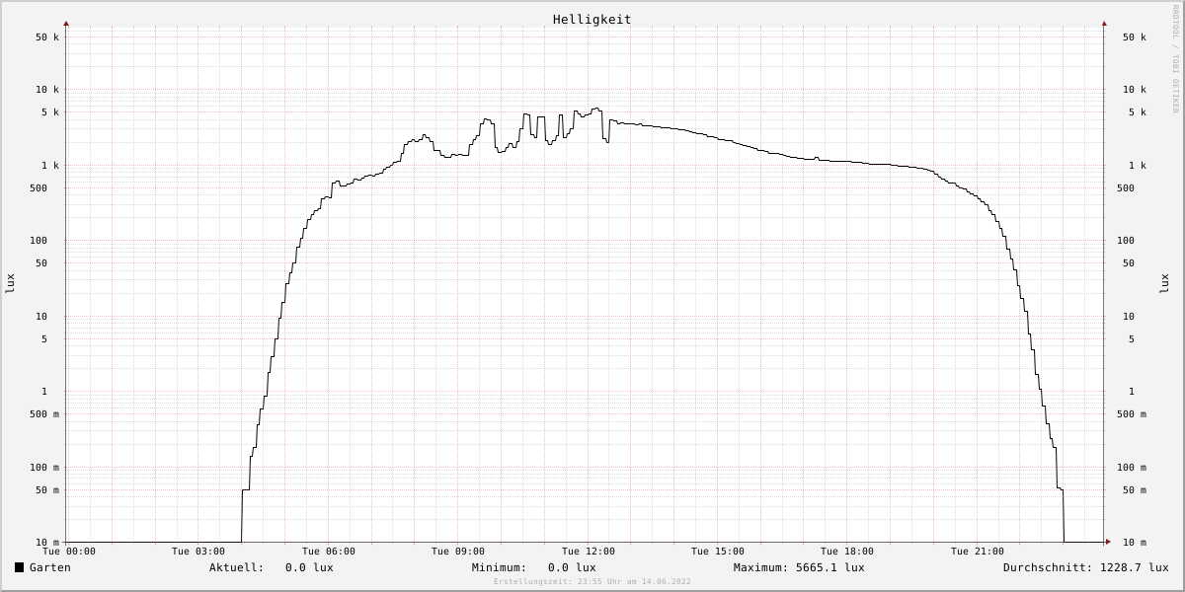This screenshot has width=1185, height=592.
Task: Click the Helligkeit chart title
Action: point(592,20)
